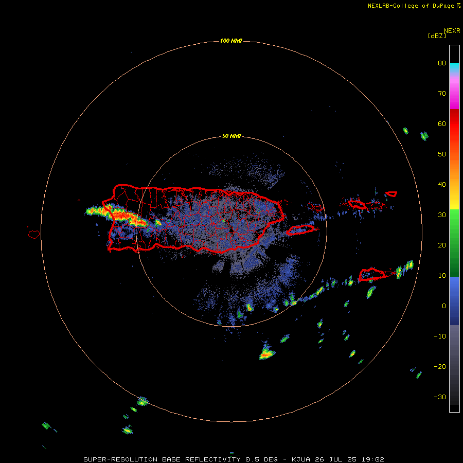Click the intense rain band over western Puerto Rico
Screen dimensions: 463x463
click(x=117, y=215)
